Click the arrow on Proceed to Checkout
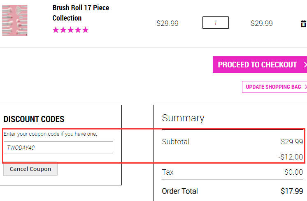This screenshot has height=201, width=307. coord(305,65)
